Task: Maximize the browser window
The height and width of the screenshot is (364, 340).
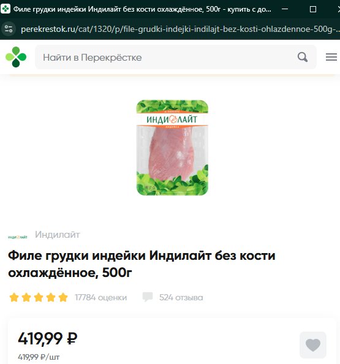Action: click(313, 9)
